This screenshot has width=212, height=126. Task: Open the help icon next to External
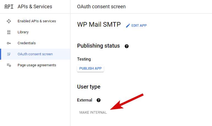point(99,100)
